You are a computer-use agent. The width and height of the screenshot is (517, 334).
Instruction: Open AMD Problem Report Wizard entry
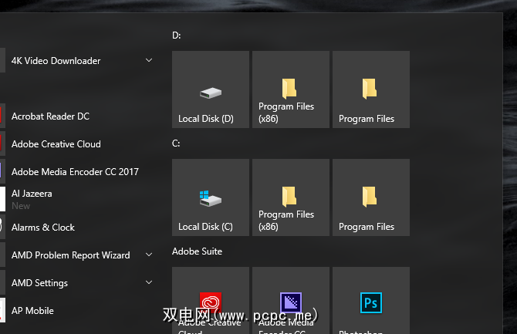(79, 255)
